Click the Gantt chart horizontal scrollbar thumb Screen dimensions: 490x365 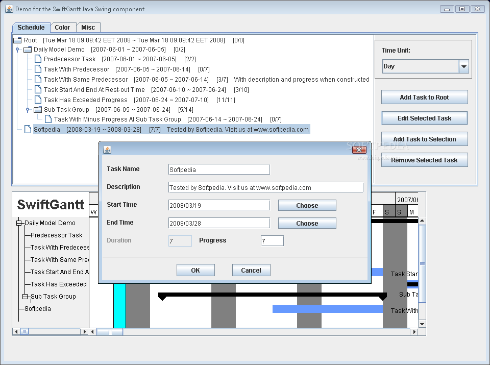tap(110, 332)
